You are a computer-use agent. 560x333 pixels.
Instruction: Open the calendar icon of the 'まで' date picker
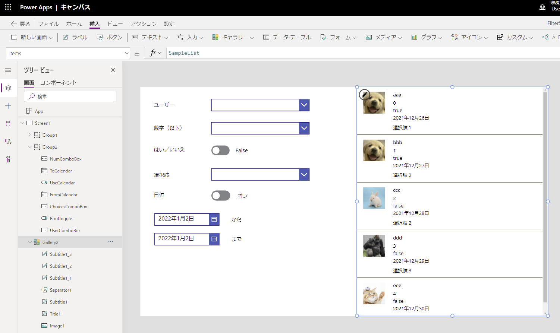point(214,239)
